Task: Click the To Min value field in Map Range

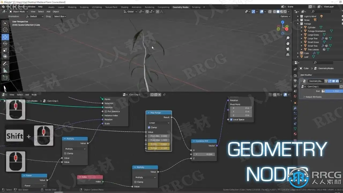Action: click(159, 144)
